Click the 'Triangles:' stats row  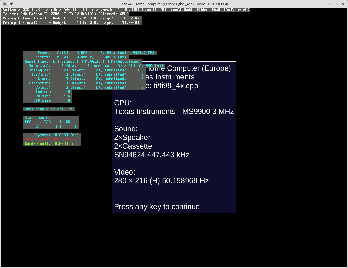click(84, 70)
